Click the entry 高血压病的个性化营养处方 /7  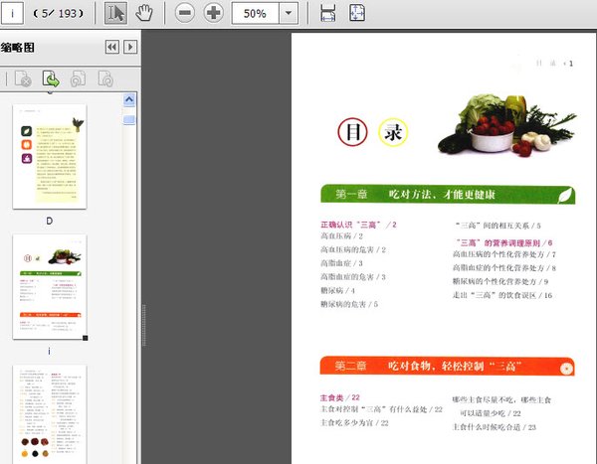[x=504, y=254]
